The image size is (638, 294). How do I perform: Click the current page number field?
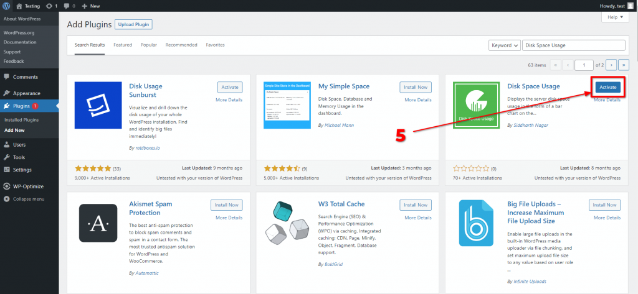(x=584, y=65)
